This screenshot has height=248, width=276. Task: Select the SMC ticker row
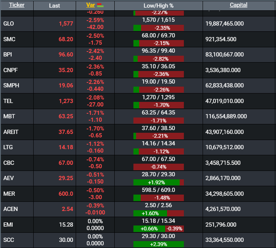tap(138, 39)
